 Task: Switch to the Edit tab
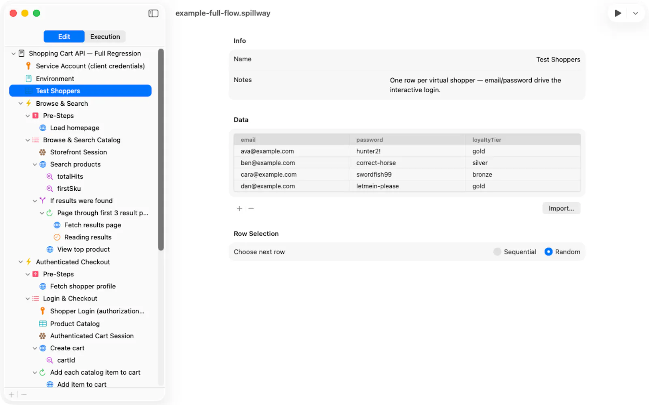coord(64,36)
